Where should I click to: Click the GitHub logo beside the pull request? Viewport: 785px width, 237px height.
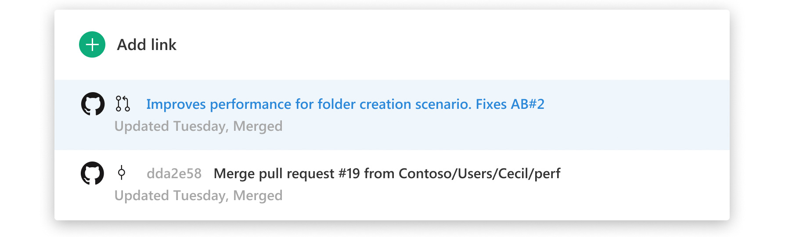pos(93,104)
